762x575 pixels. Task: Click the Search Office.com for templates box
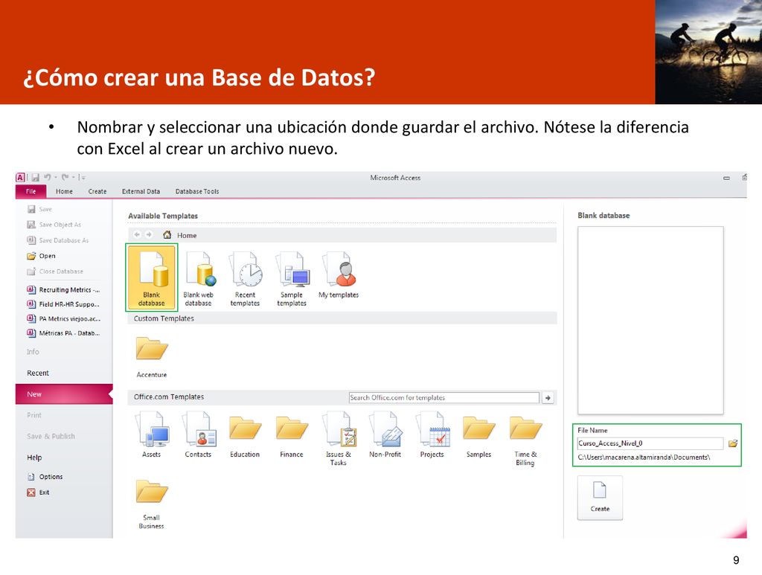[444, 398]
